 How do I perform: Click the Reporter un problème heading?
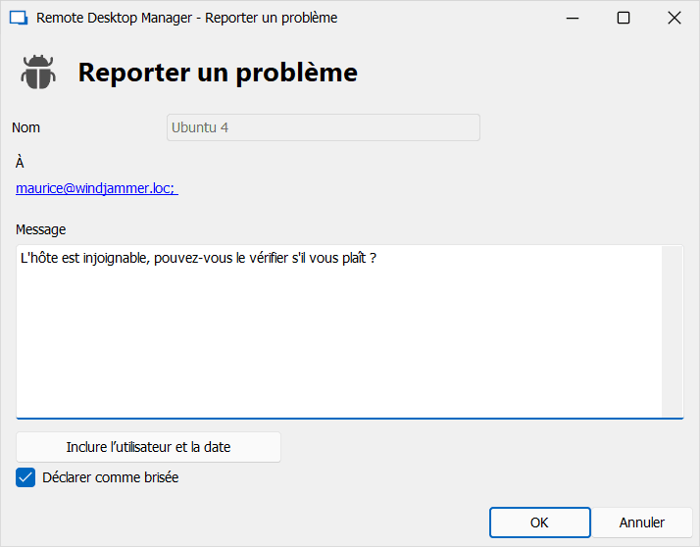tap(218, 73)
